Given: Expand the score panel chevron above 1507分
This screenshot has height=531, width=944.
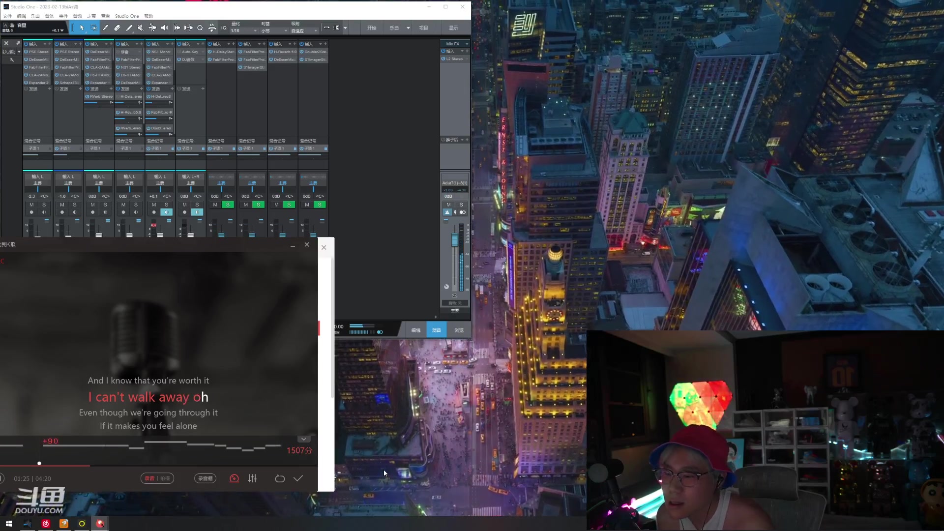Looking at the screenshot, I should [x=304, y=439].
